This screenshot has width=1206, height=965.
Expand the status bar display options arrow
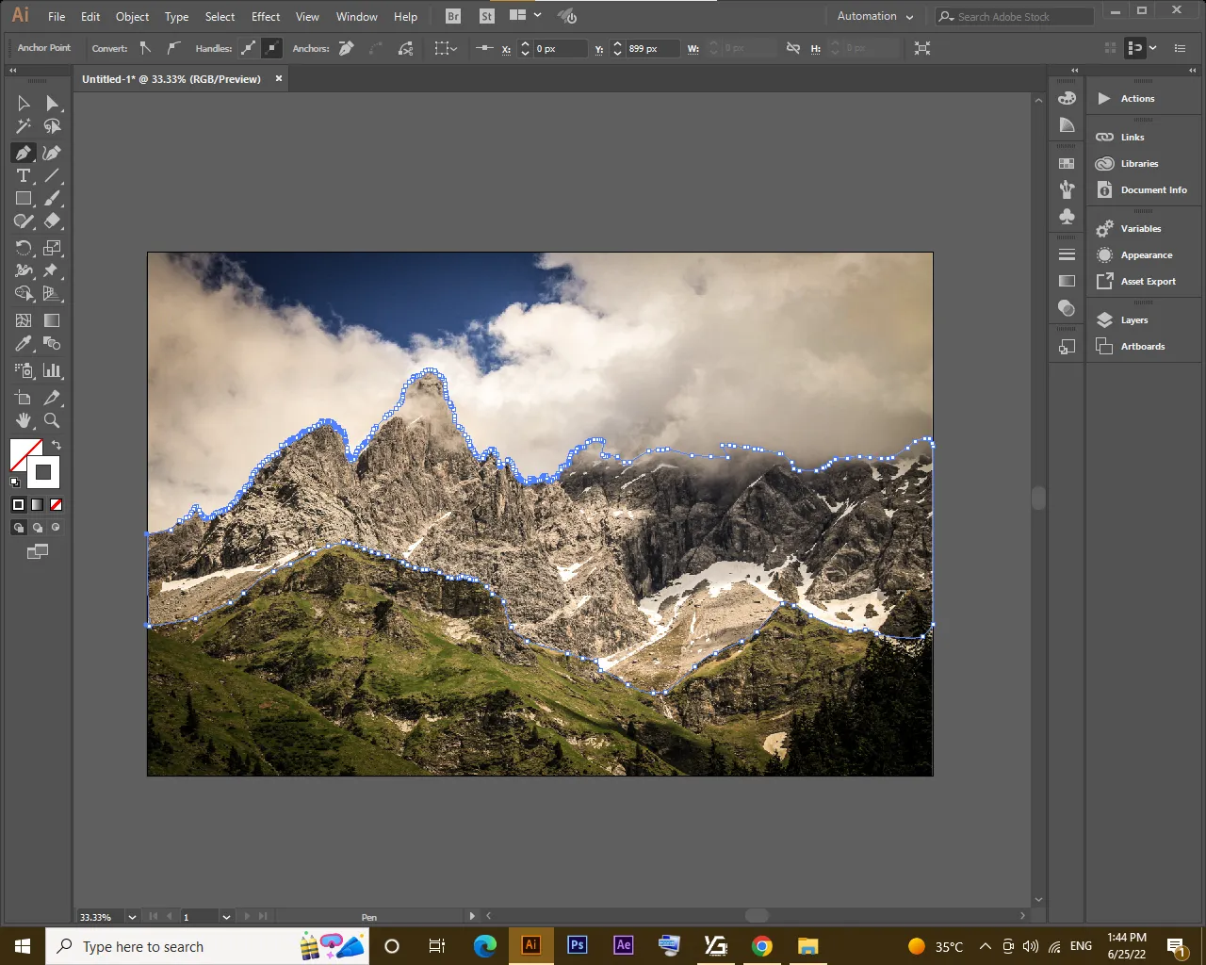(472, 916)
